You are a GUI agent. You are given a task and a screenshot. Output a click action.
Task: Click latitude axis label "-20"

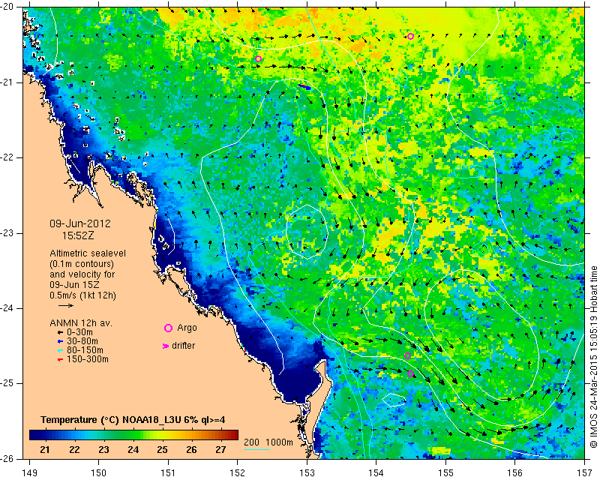(x=7, y=7)
